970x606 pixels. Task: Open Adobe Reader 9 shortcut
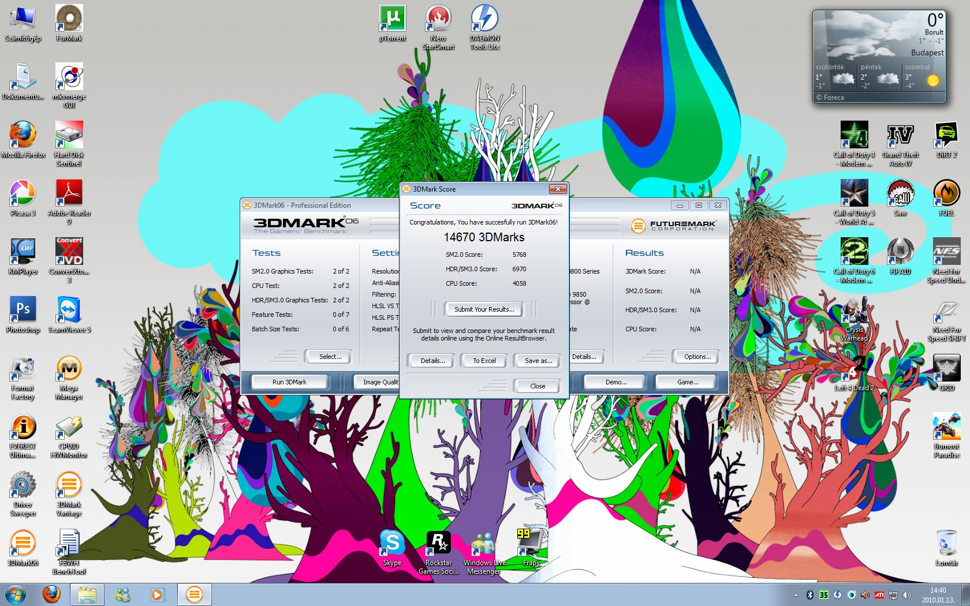69,202
